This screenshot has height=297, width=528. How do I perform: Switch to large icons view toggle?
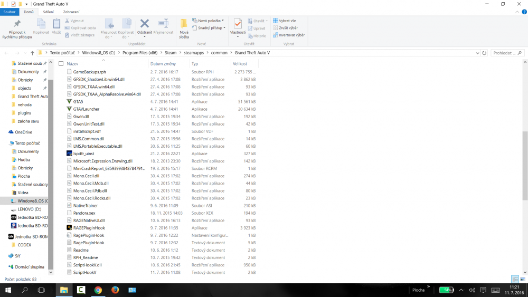pos(522,279)
